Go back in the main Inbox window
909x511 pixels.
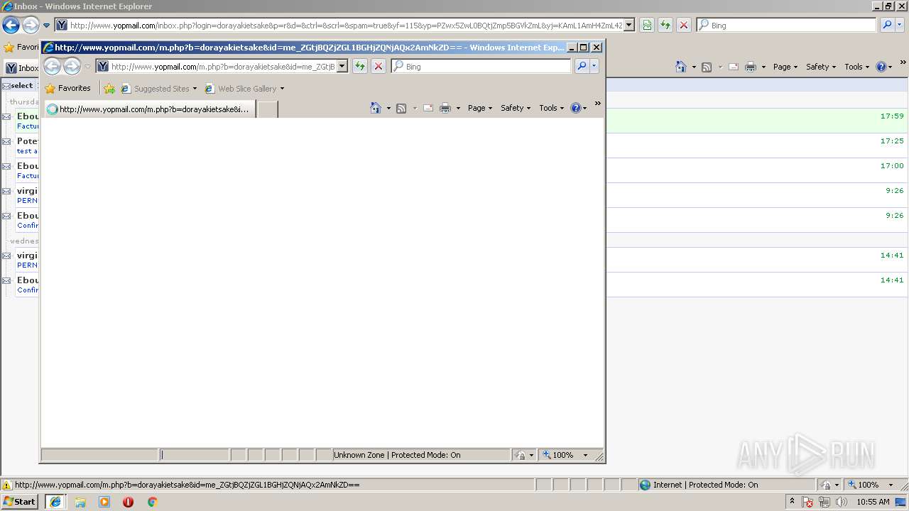(x=11, y=26)
